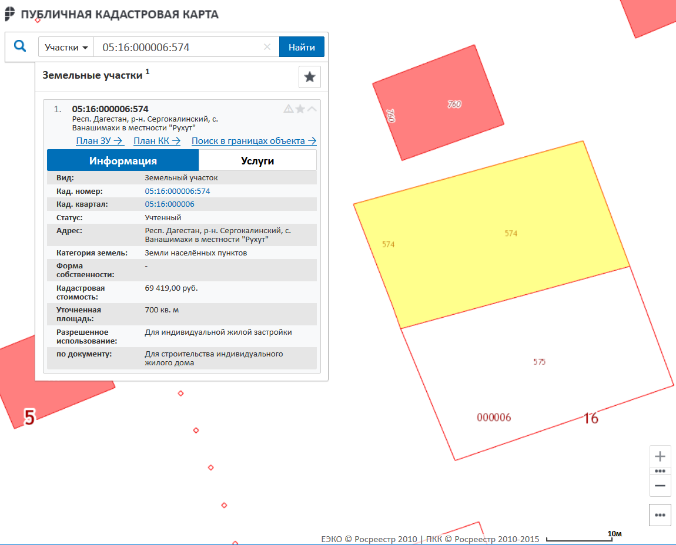Viewport: 676px width, 545px height.
Task: Open favorites with the star button in results header
Action: (309, 77)
